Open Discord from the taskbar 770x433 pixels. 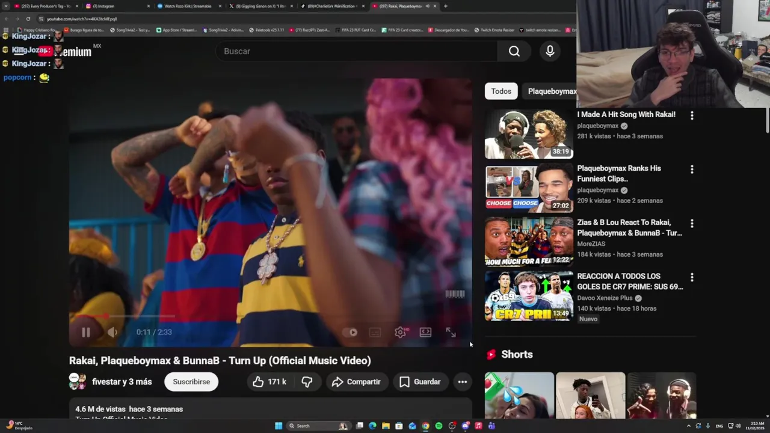465,426
